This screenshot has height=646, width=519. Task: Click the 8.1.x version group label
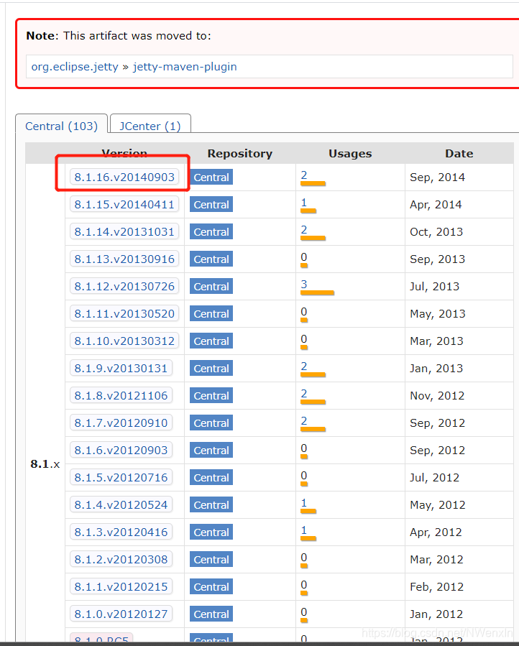pyautogui.click(x=45, y=464)
